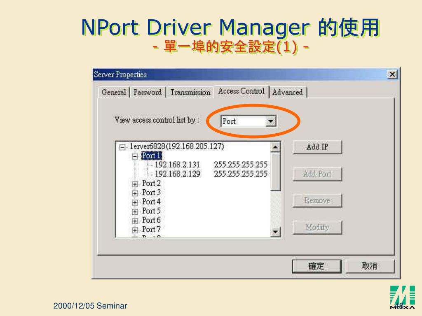Image resolution: width=422 pixels, height=316 pixels.
Task: Select the Port 7 label
Action: 151,229
